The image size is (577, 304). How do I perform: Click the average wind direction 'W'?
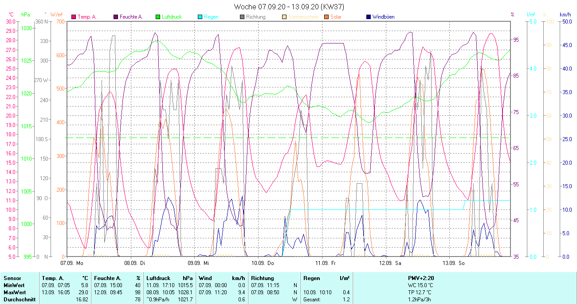pyautogui.click(x=295, y=300)
